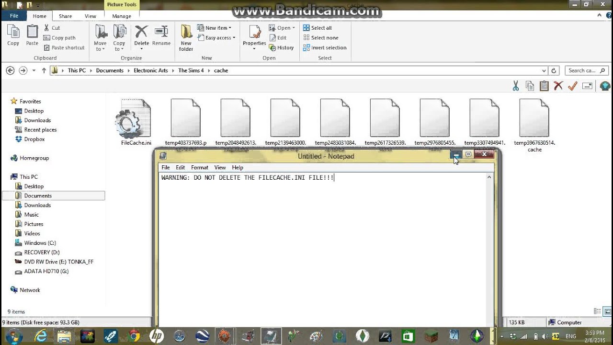Open Recent places in Favorites

click(40, 130)
